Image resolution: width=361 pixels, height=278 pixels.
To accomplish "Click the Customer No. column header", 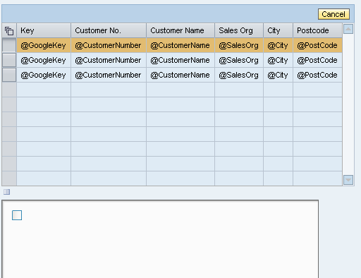I will click(109, 30).
